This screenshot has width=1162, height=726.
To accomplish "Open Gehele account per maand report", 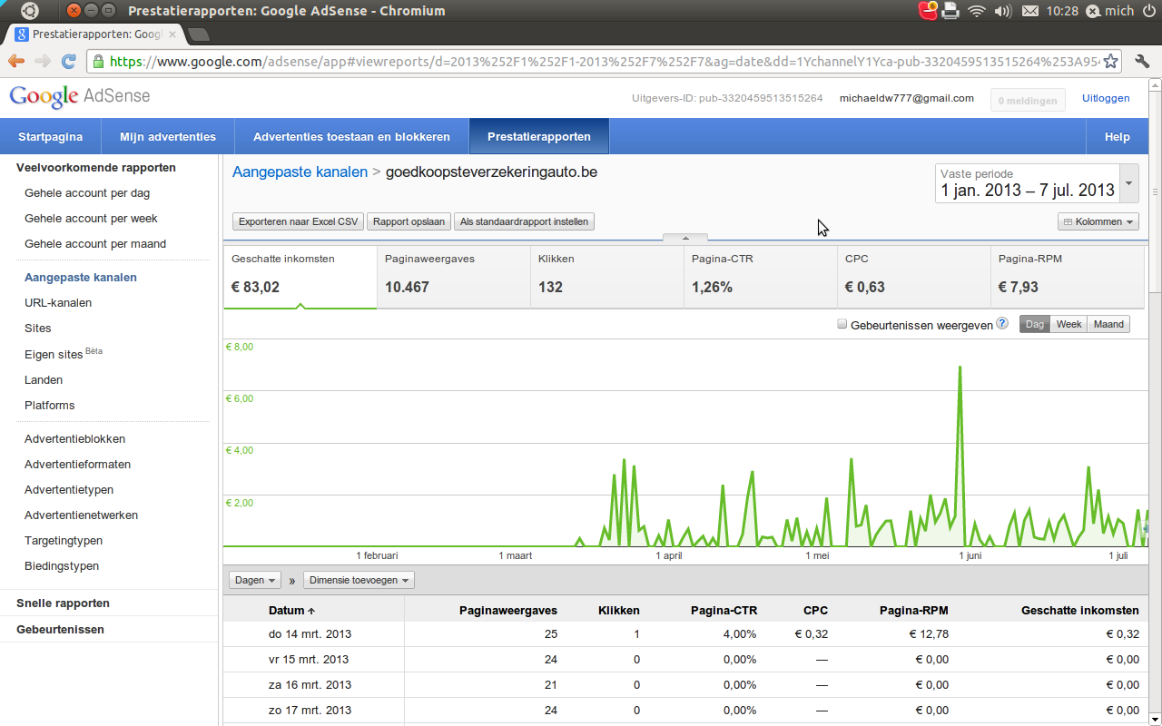I will coord(95,244).
